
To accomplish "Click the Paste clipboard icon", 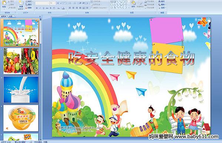I will point(4,3).
